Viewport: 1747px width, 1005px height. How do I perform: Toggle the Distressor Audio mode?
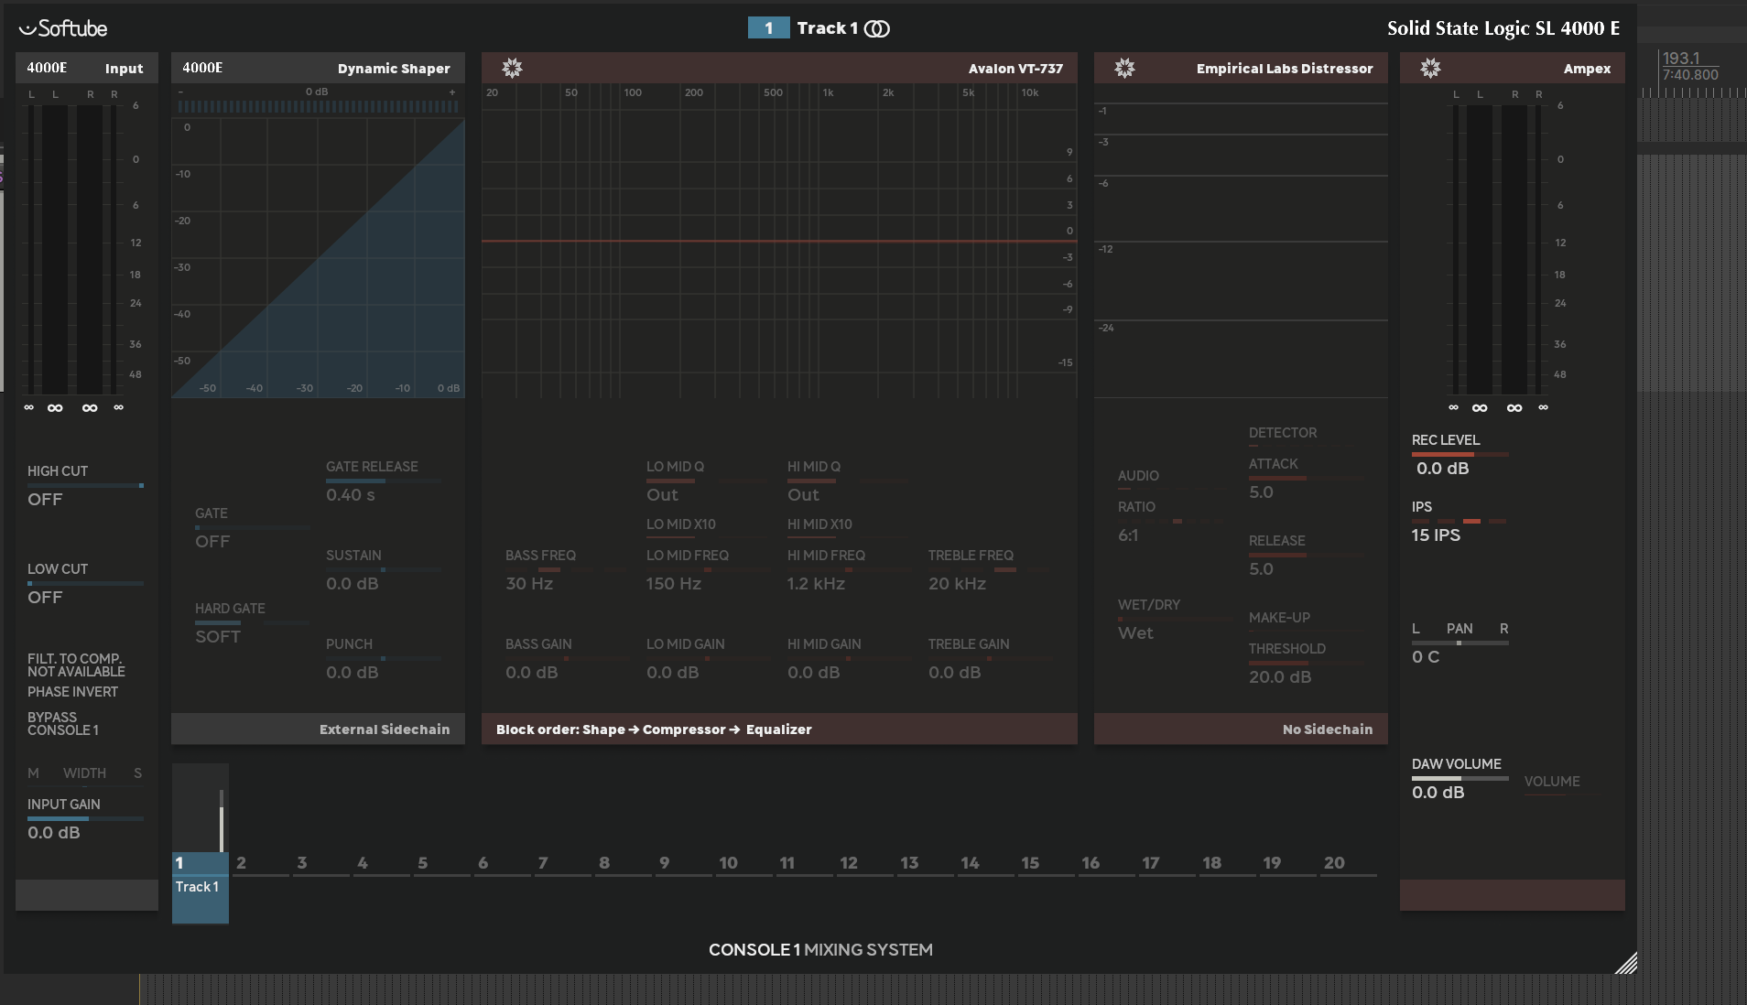coord(1138,476)
